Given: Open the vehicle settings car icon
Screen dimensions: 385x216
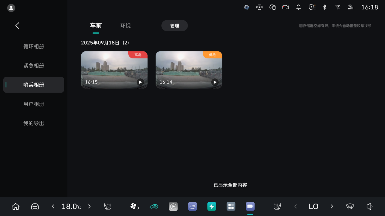Looking at the screenshot, I should [x=35, y=206].
